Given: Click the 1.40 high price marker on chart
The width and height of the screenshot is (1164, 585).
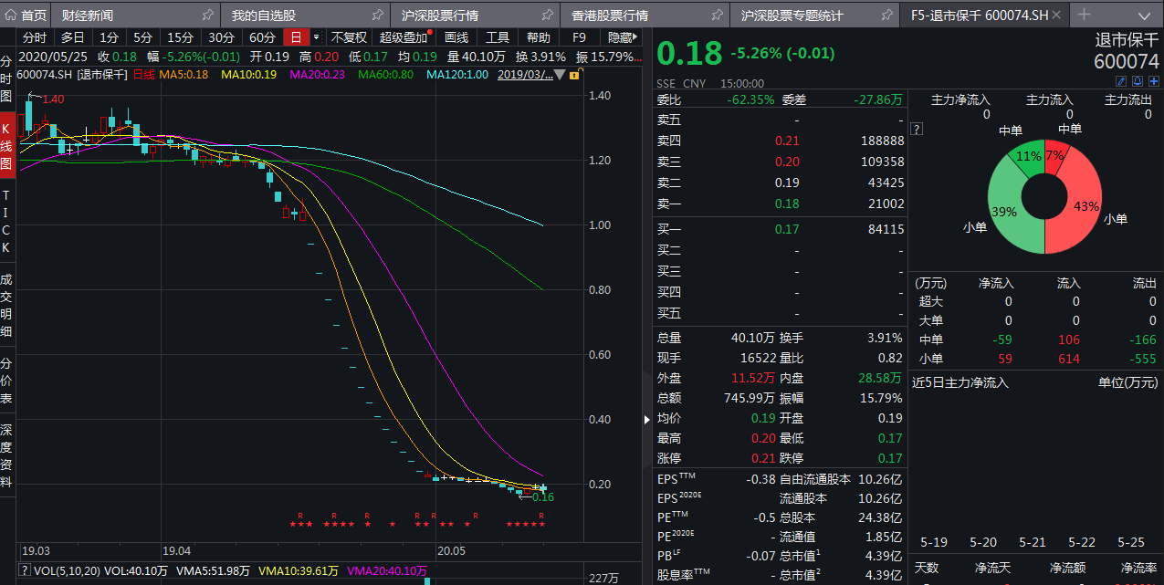Looking at the screenshot, I should pos(53,99).
